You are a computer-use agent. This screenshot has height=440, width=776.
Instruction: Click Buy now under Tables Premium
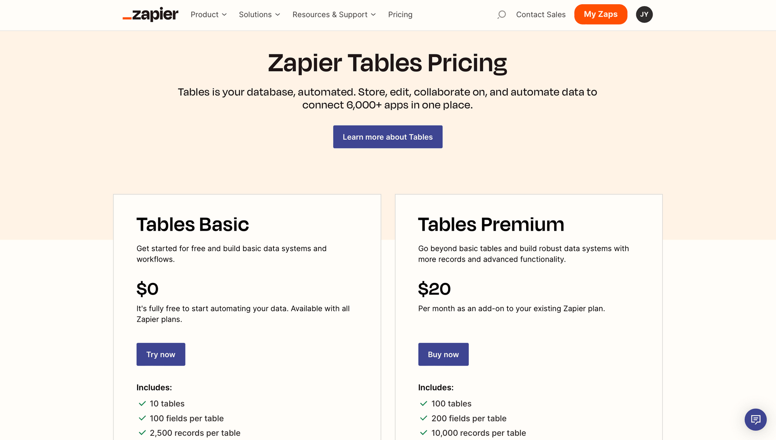coord(443,354)
